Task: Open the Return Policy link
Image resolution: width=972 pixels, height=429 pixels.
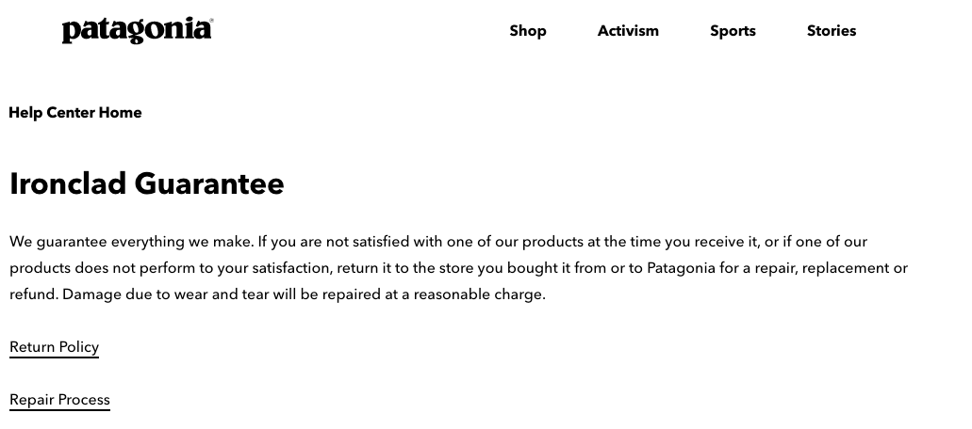Action: click(54, 347)
